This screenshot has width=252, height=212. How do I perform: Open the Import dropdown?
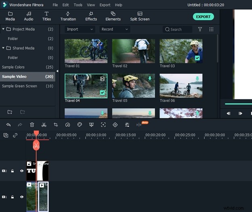tap(80, 29)
